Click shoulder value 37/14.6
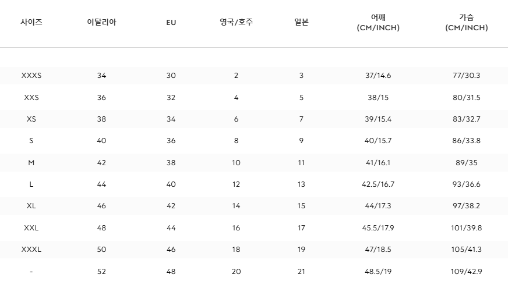508x281 pixels. click(378, 76)
